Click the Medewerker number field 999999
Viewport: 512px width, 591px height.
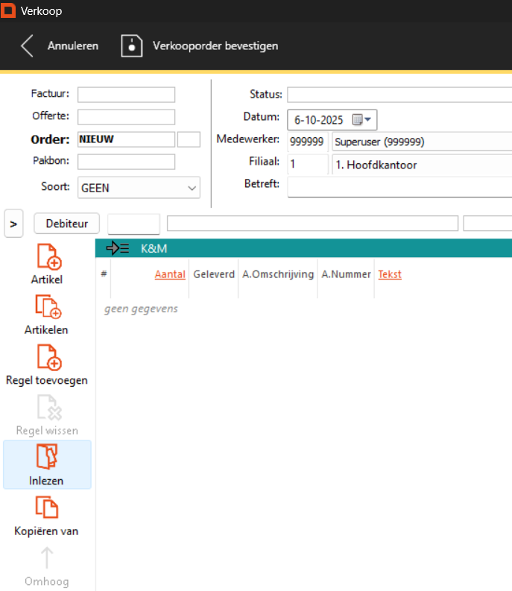click(x=306, y=142)
